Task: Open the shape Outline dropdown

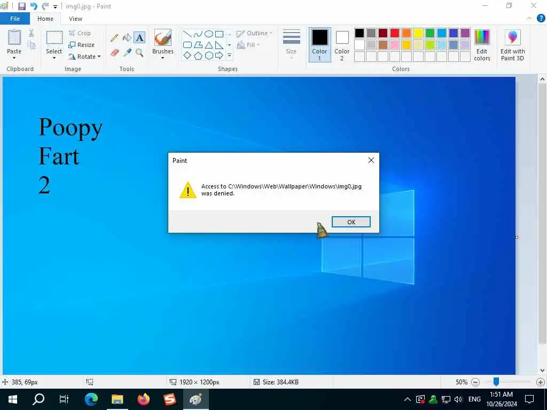Action: click(x=255, y=33)
